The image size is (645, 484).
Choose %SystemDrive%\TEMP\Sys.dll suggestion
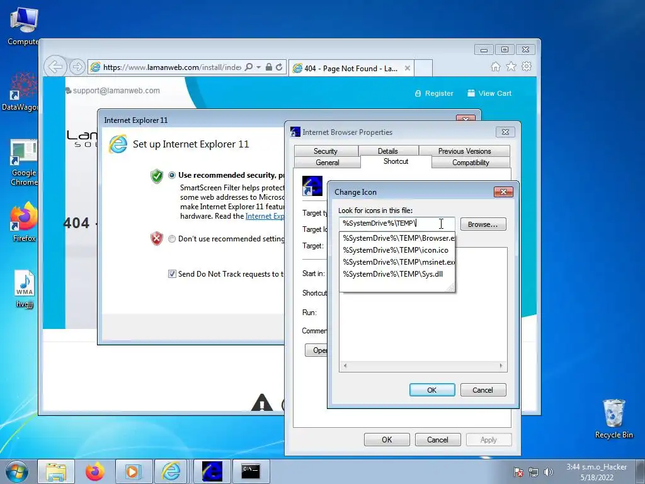(397, 274)
